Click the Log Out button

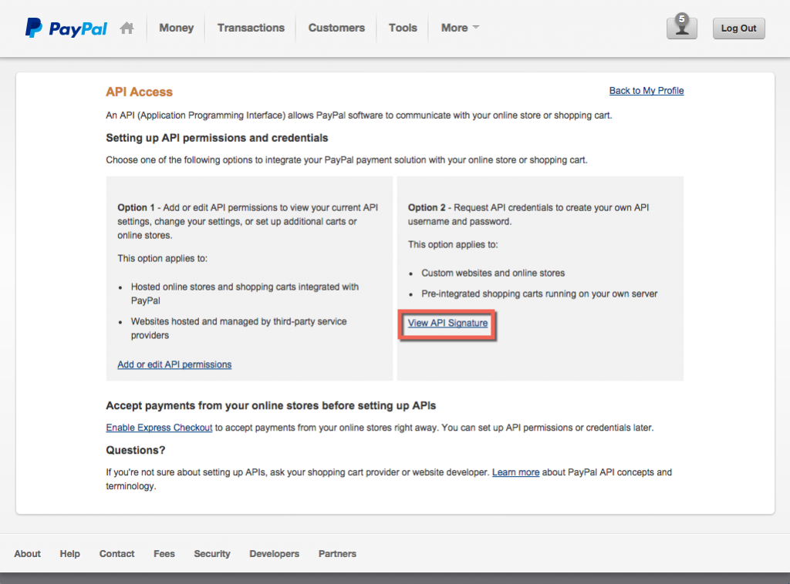click(738, 28)
